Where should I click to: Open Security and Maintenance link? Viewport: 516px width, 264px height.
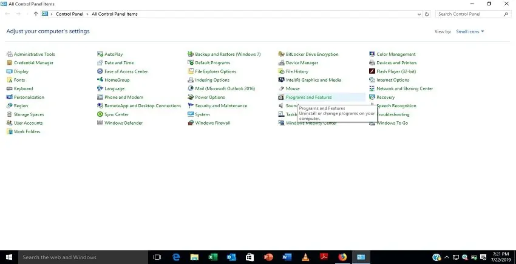pyautogui.click(x=221, y=106)
